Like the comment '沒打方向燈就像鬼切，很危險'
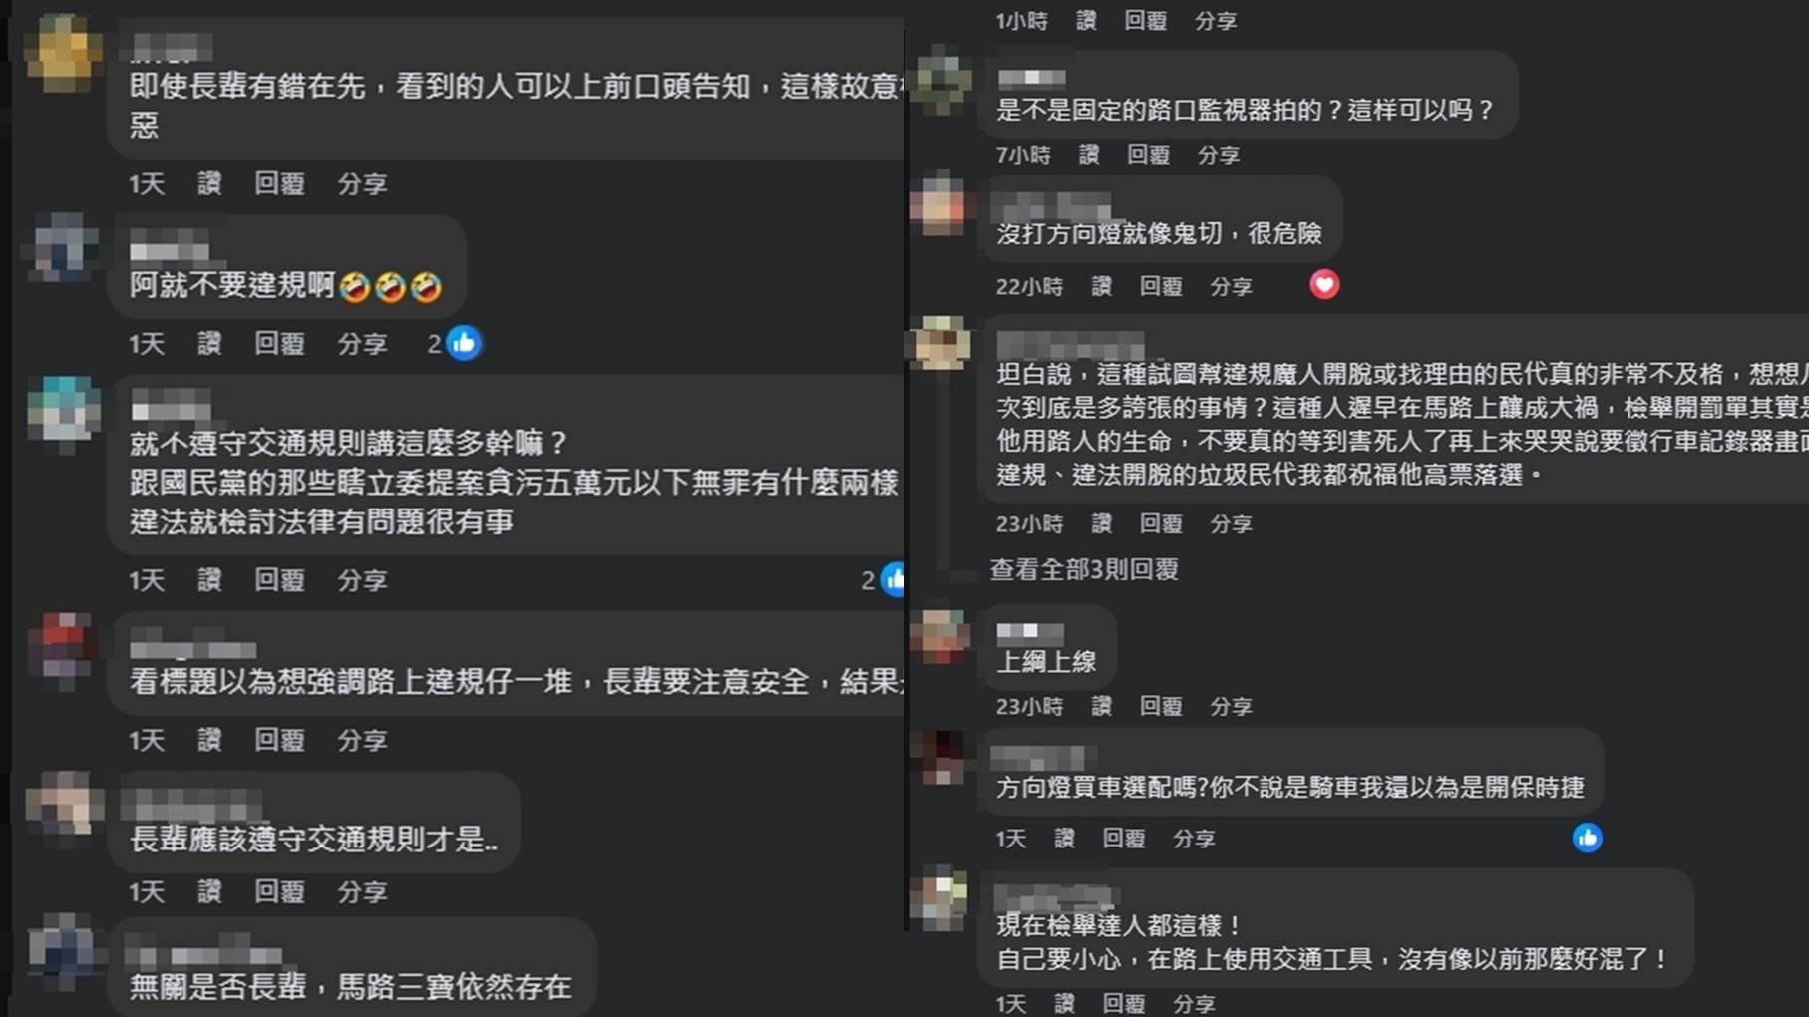The image size is (1809, 1017). tap(1101, 286)
